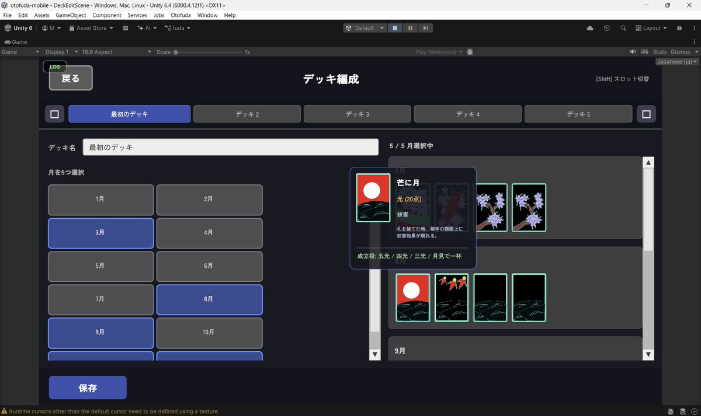Image resolution: width=701 pixels, height=416 pixels.
Task: Toggle the 1月 month button
Action: (x=100, y=200)
